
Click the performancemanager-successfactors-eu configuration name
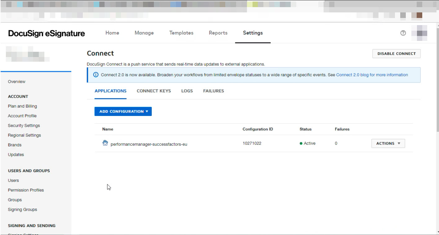149,144
